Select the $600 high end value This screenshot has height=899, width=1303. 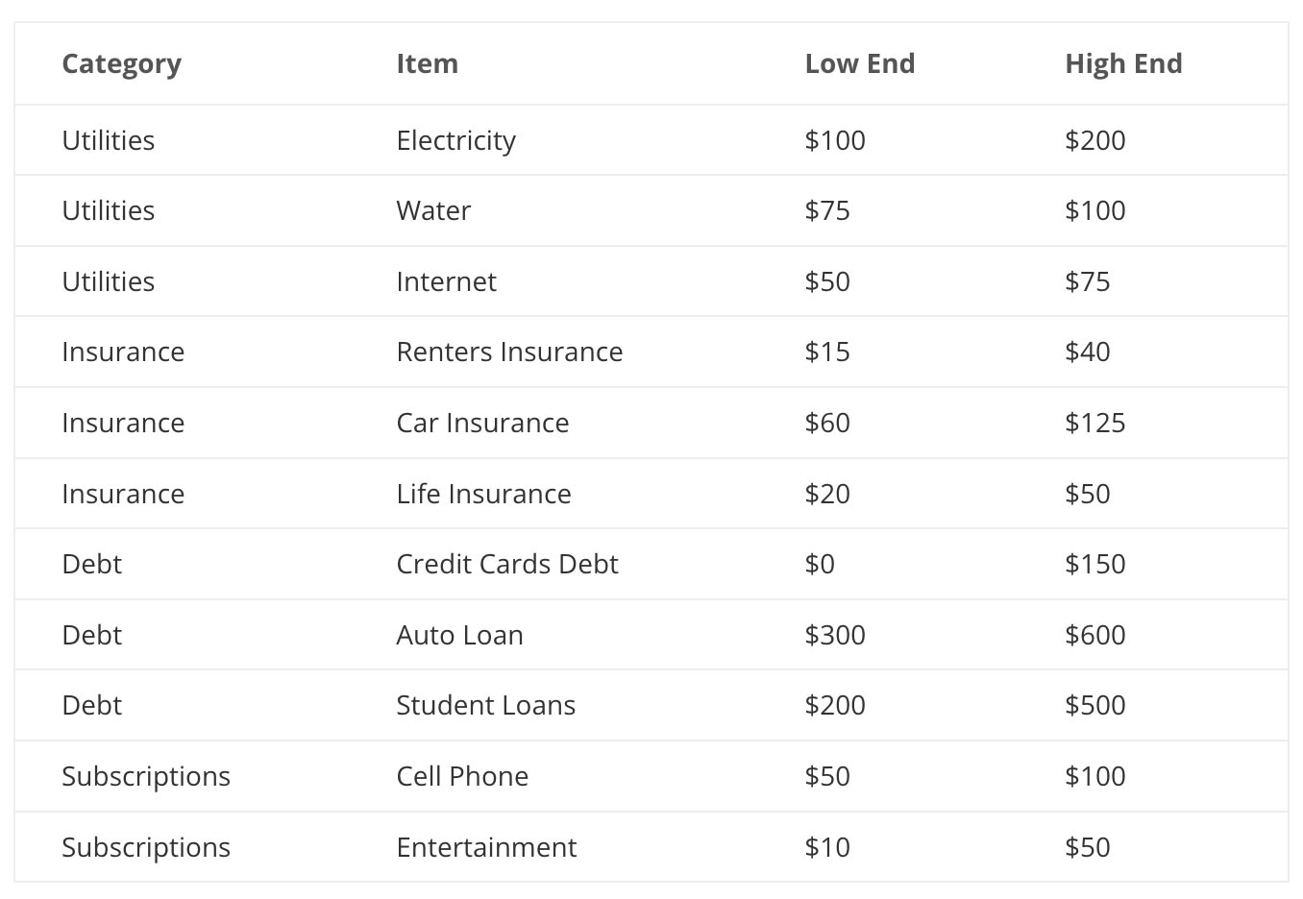pyautogui.click(x=1094, y=635)
